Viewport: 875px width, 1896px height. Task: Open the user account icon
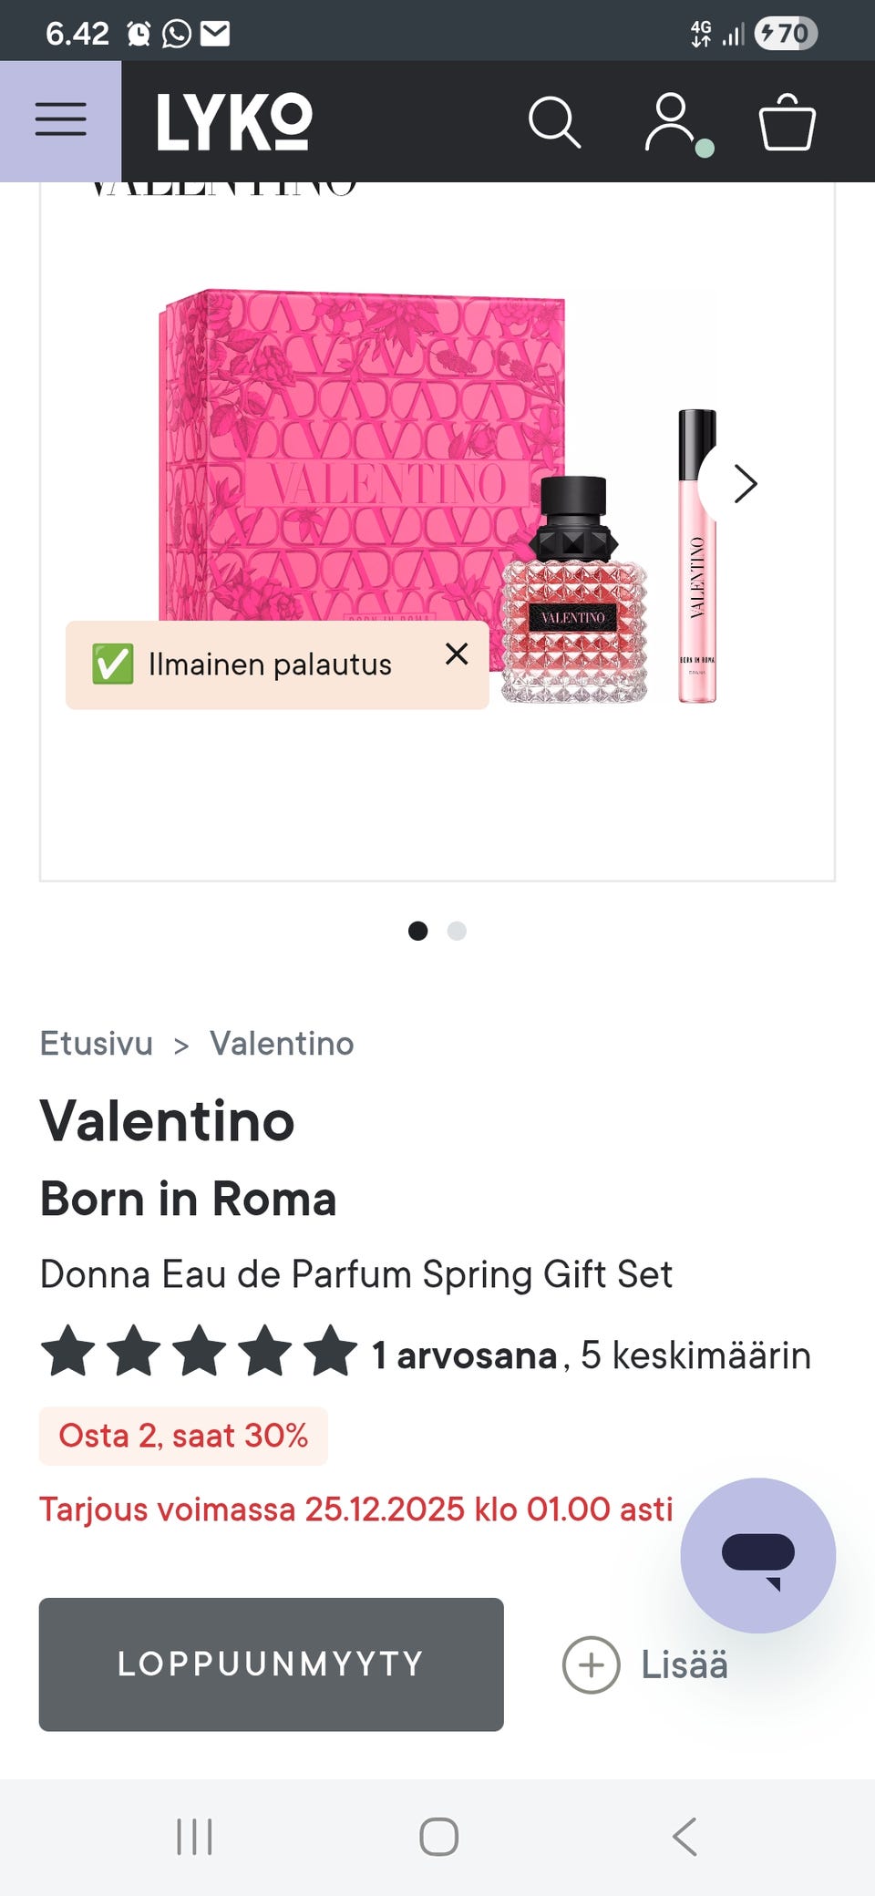pyautogui.click(x=672, y=121)
